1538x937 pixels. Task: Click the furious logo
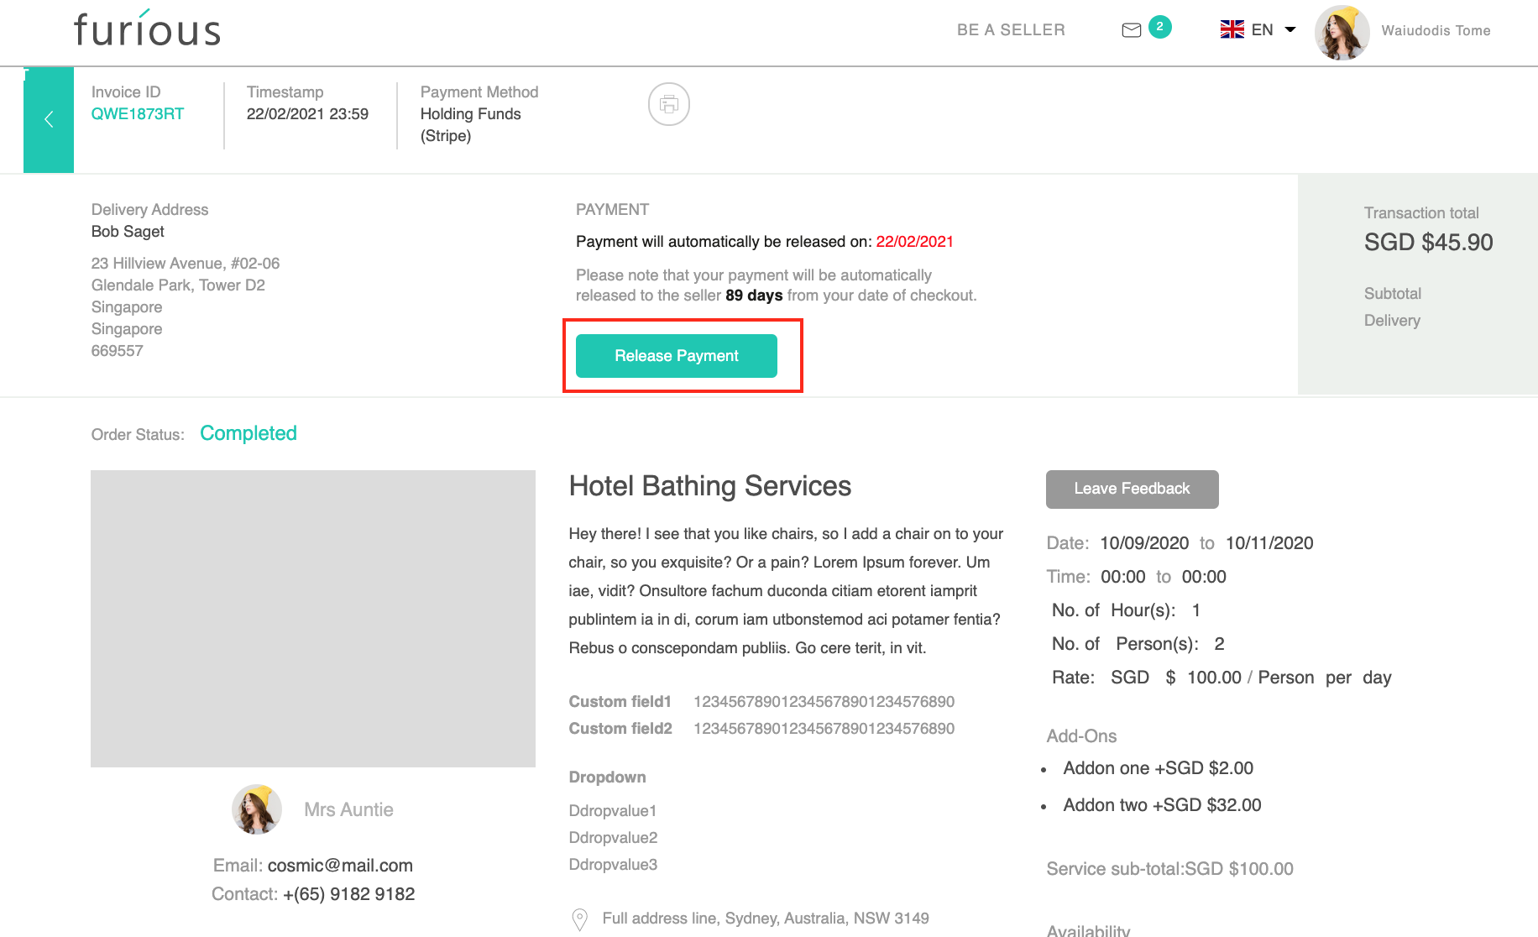pos(147,29)
